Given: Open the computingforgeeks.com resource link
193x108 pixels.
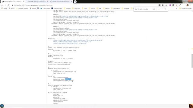Looking at the screenshot, I should pyautogui.click(x=78, y=40).
